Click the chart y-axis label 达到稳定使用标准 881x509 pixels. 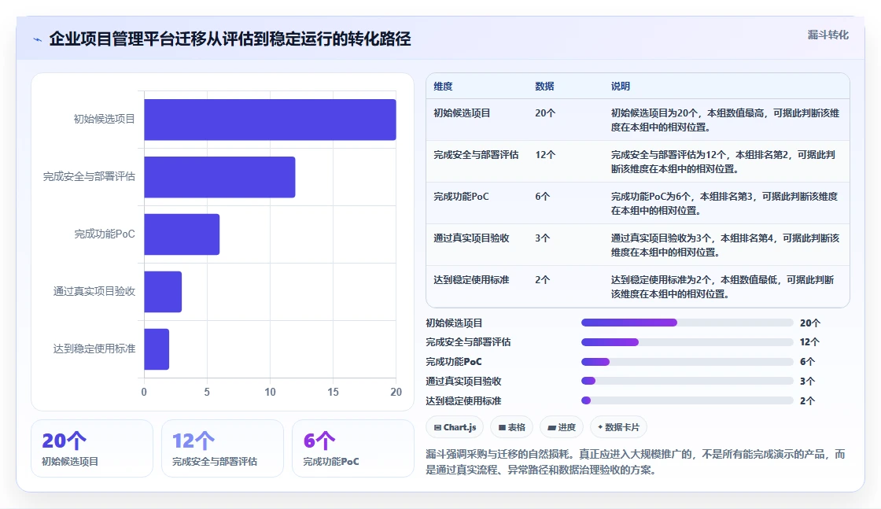pyautogui.click(x=94, y=349)
